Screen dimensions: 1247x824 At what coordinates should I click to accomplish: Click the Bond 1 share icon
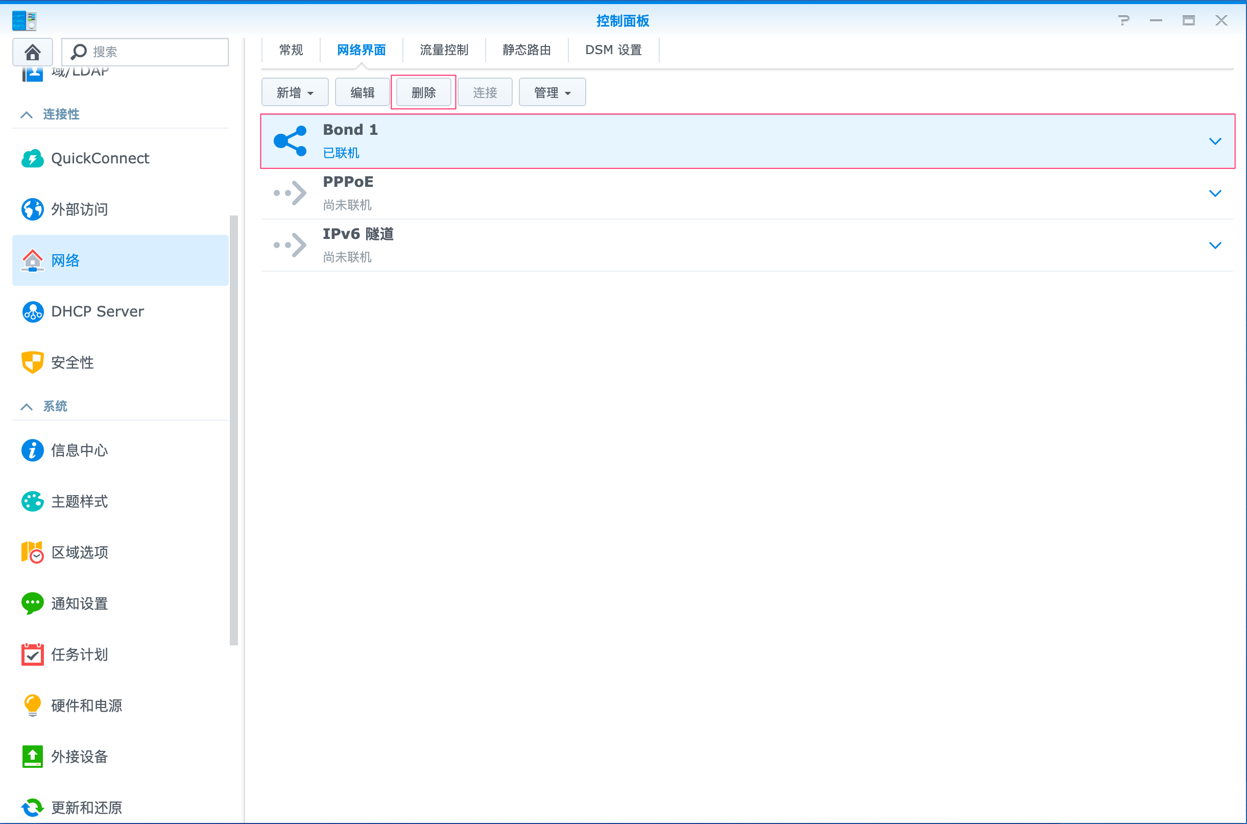pyautogui.click(x=290, y=141)
